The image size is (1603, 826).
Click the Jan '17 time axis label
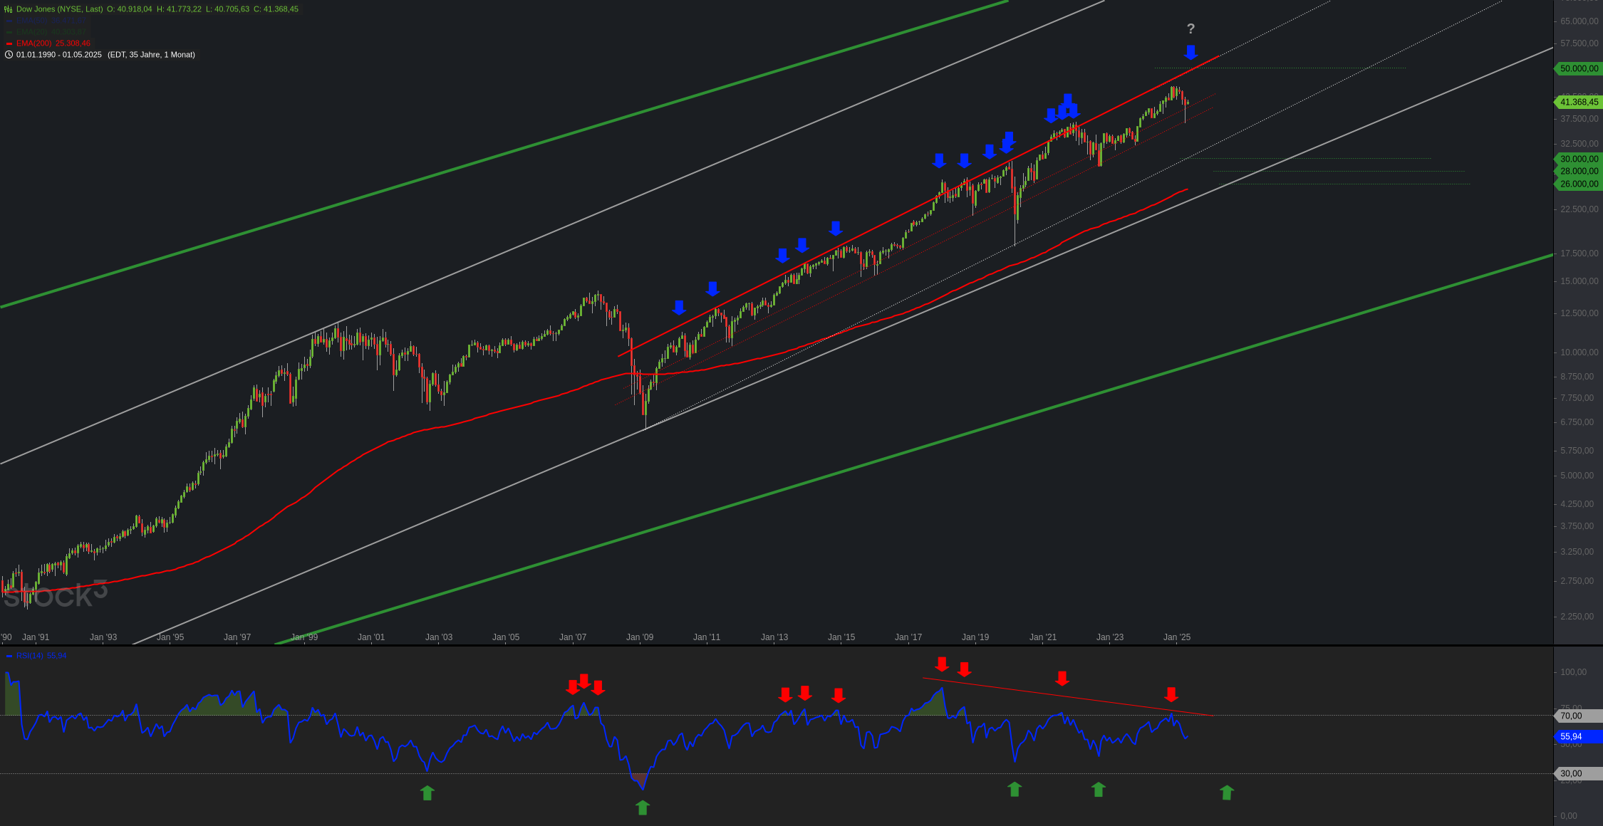[908, 637]
